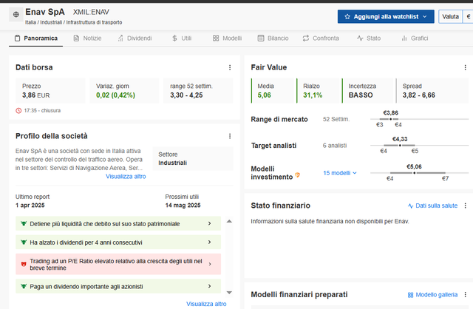The height and width of the screenshot is (309, 473).
Task: Open the Modello galleria link
Action: (x=432, y=295)
